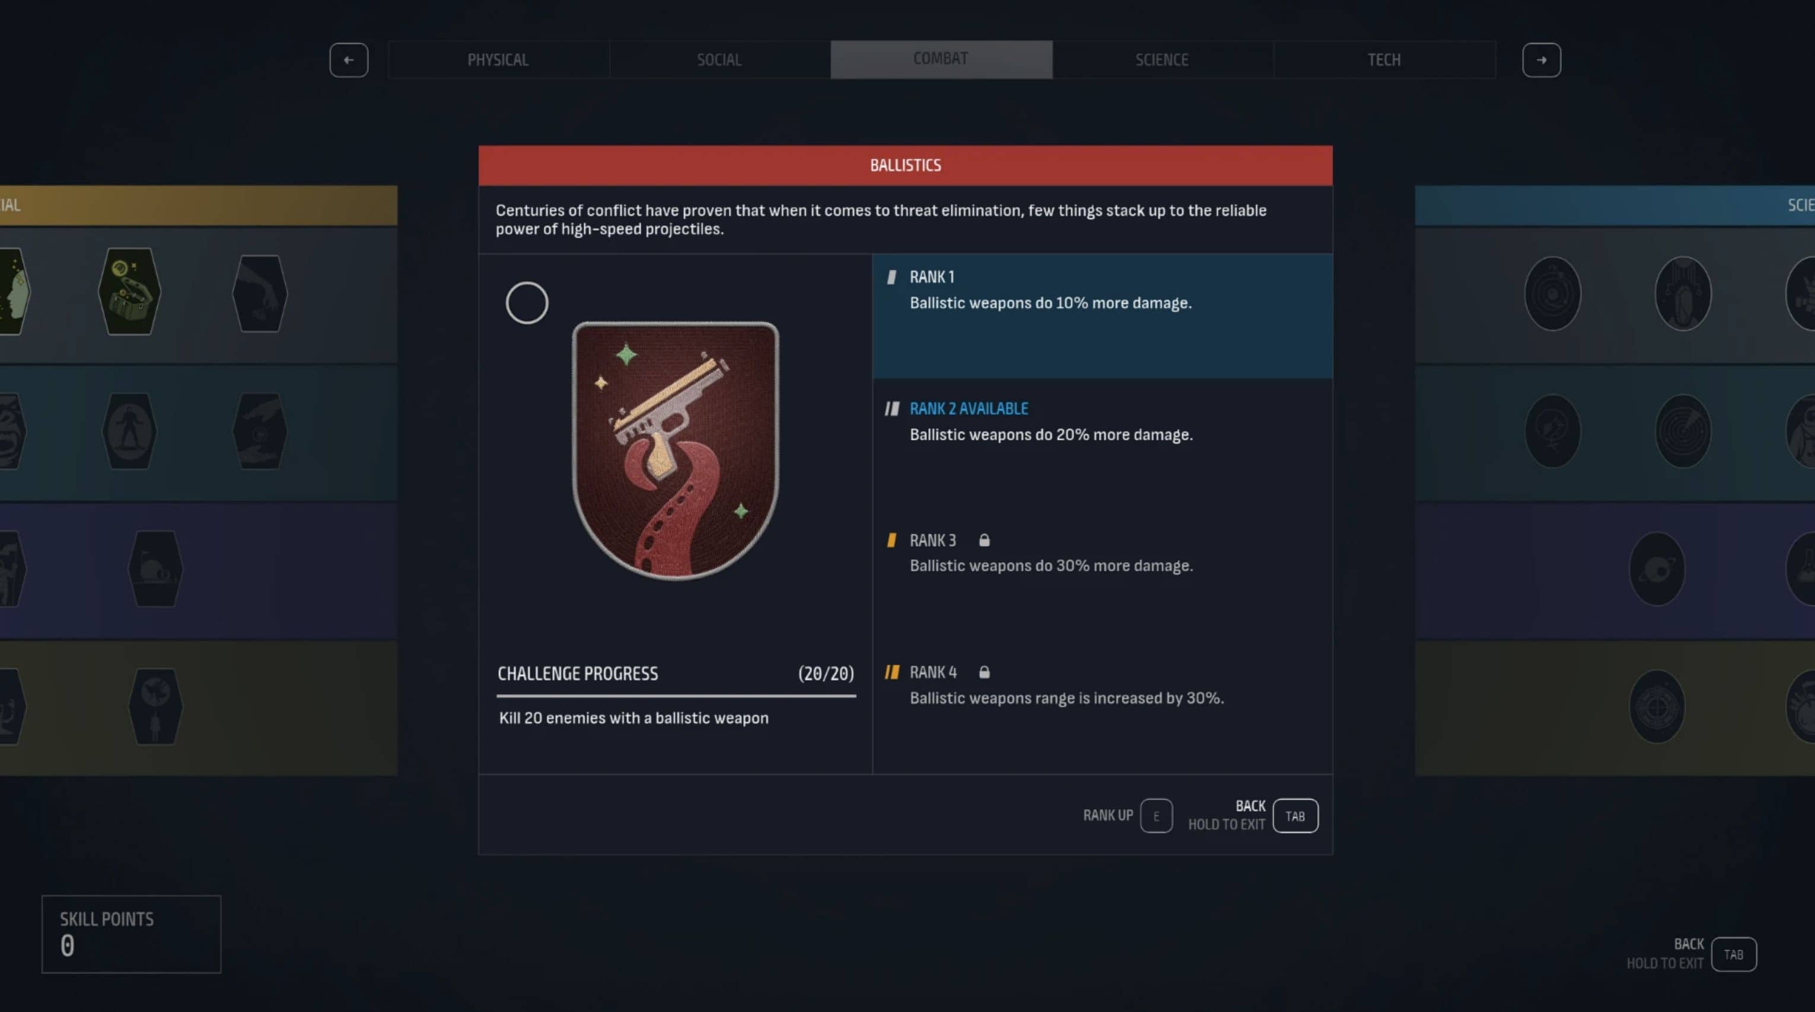The height and width of the screenshot is (1012, 1815).
Task: Open the Science tab
Action: [x=1163, y=60]
